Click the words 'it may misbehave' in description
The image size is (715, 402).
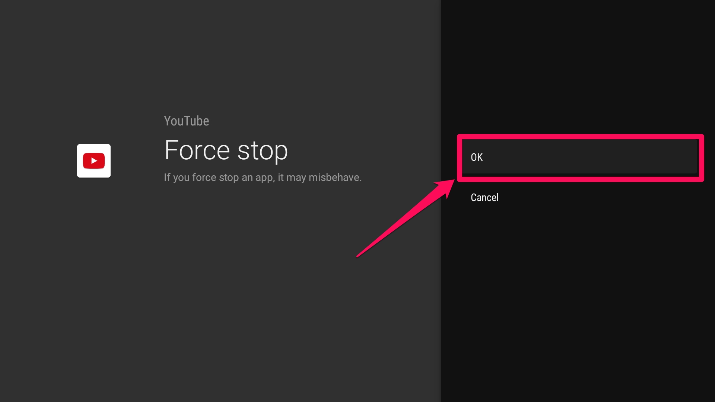tap(320, 178)
